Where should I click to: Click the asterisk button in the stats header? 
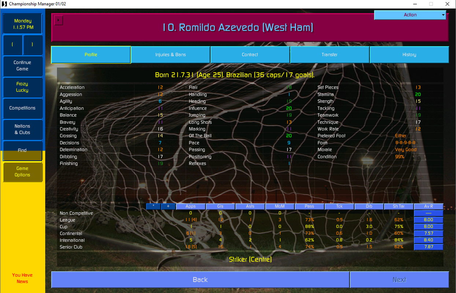[x=153, y=206]
